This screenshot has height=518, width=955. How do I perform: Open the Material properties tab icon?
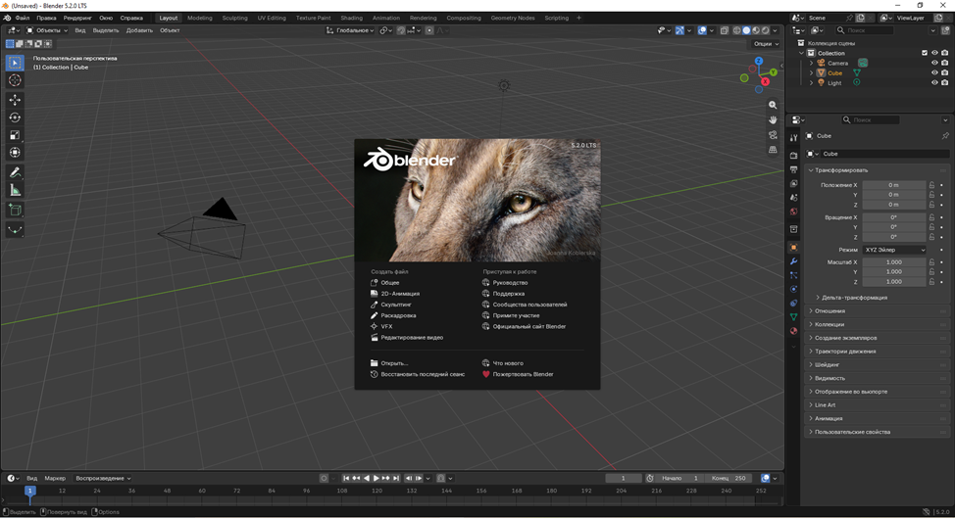(x=793, y=331)
